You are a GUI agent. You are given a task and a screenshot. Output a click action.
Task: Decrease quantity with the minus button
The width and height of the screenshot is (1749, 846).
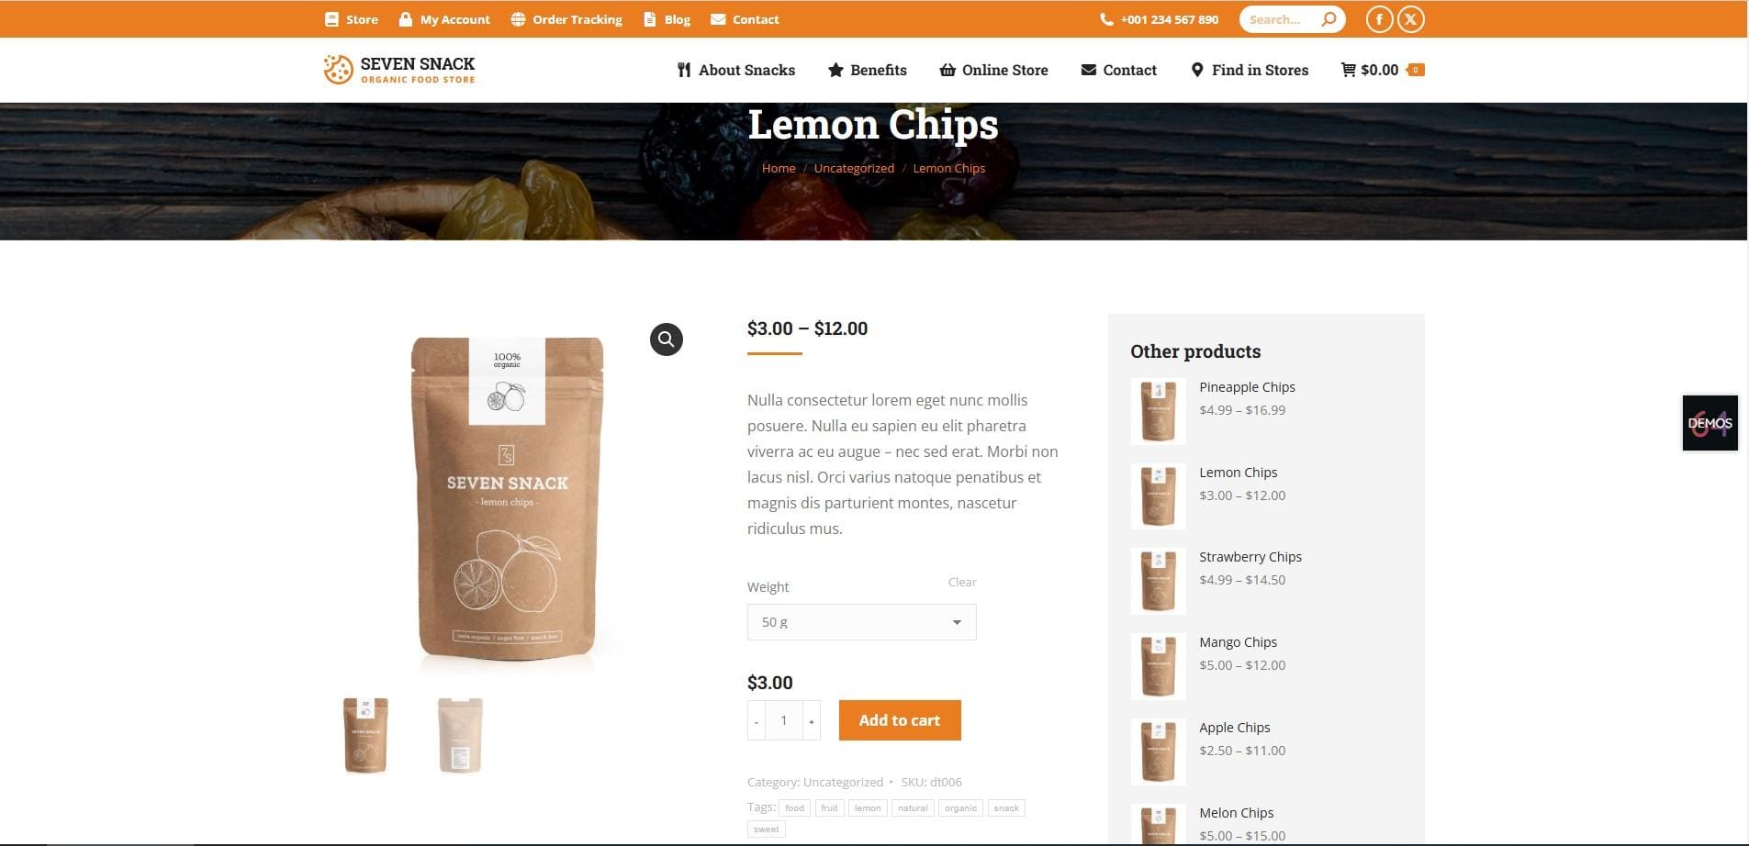[757, 721]
